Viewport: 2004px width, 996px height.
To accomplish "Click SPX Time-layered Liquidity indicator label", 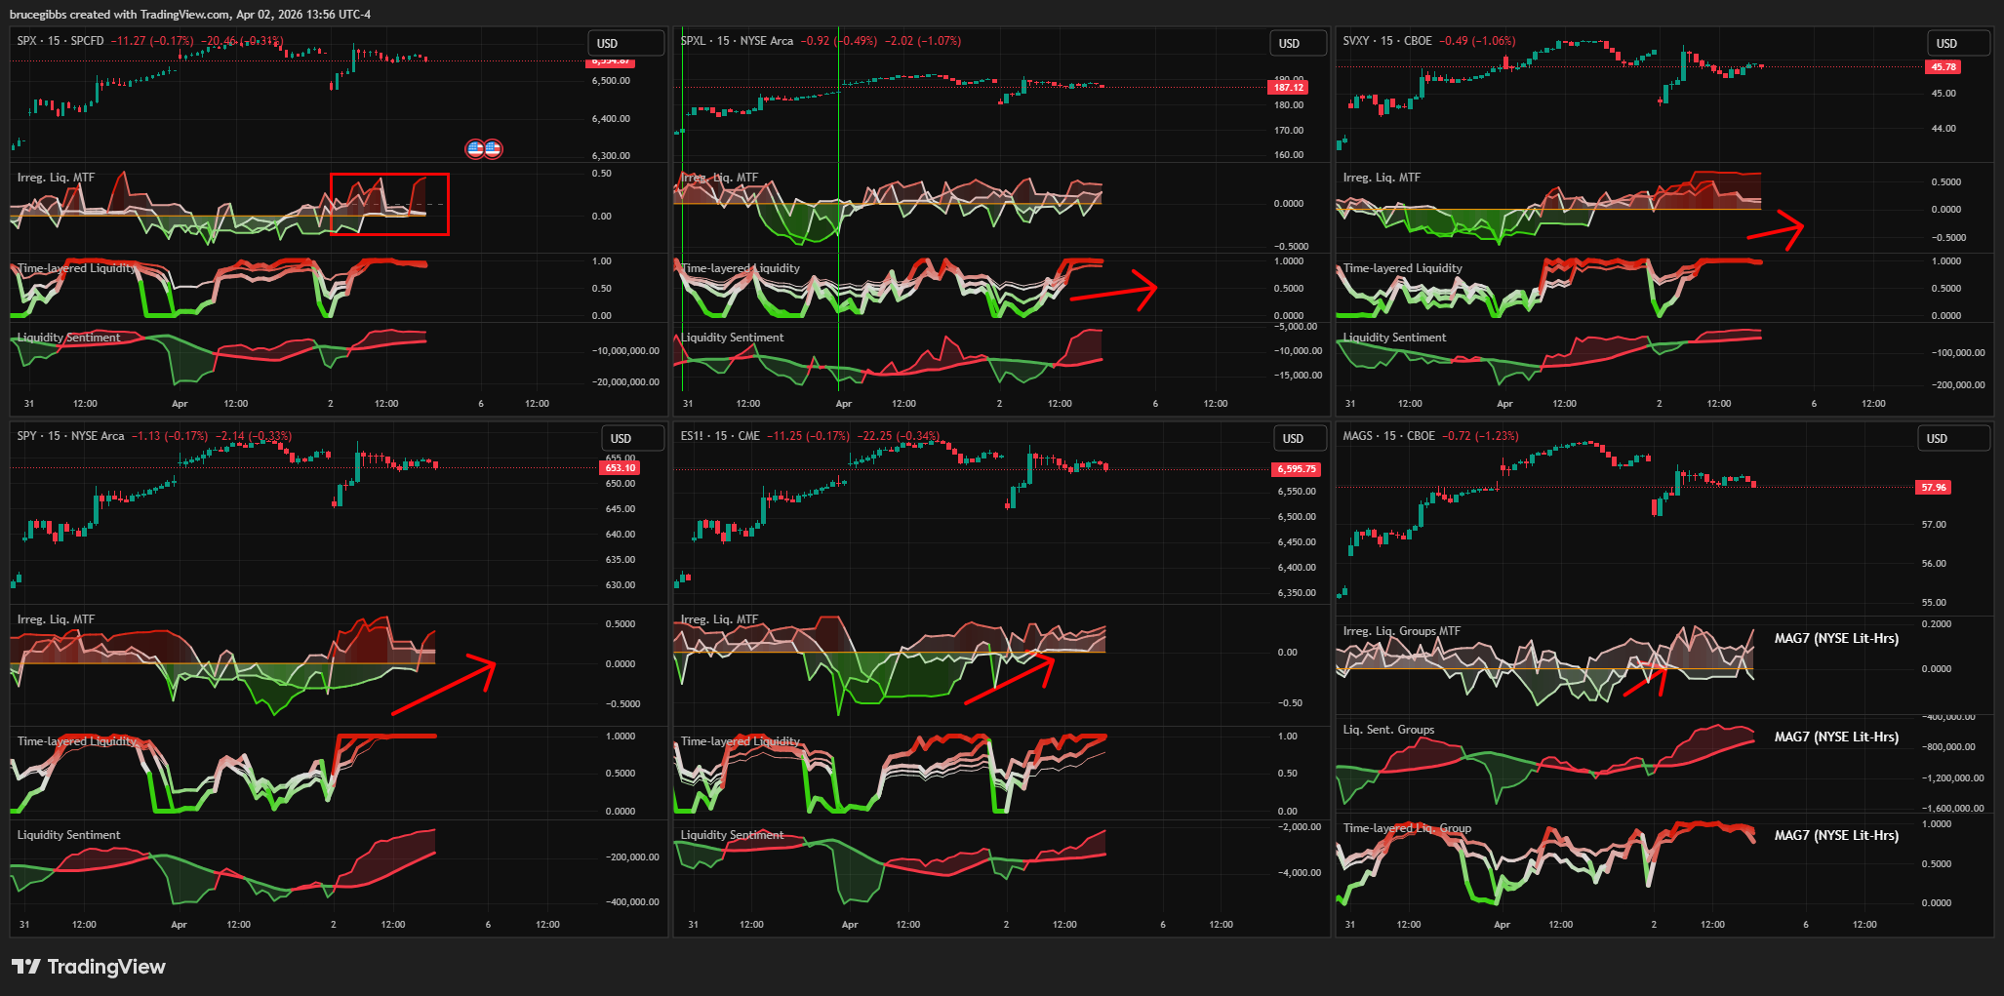I will tap(76, 268).
